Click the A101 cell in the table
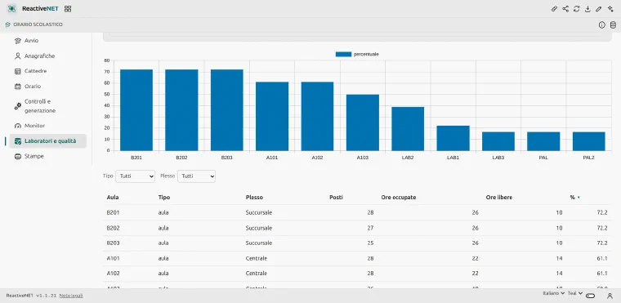The height and width of the screenshot is (303, 621). [114, 258]
